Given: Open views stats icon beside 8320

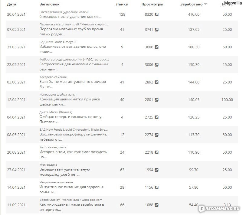Looking at the screenshot, I should tap(157, 15).
